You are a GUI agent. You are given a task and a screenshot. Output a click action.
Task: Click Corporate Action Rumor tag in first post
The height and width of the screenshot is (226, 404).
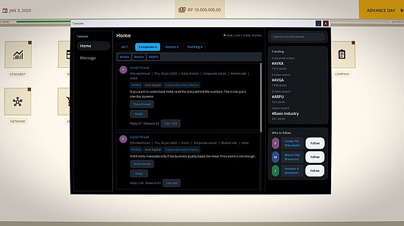pyautogui.click(x=182, y=85)
